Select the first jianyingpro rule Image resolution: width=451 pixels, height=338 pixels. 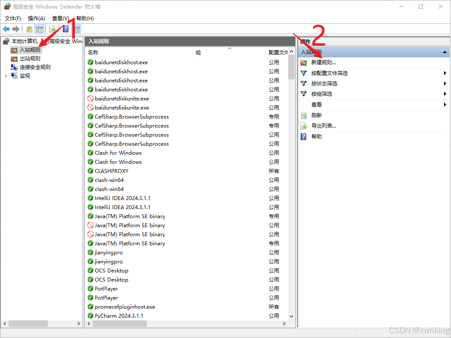(x=109, y=253)
